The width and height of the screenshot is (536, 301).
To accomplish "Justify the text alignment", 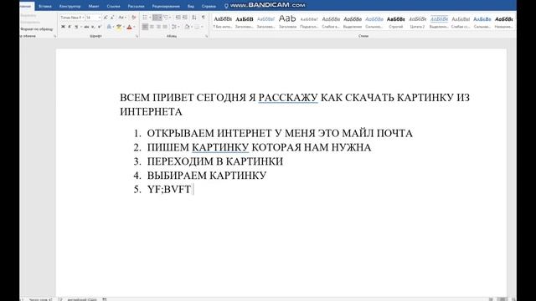I will (x=165, y=27).
